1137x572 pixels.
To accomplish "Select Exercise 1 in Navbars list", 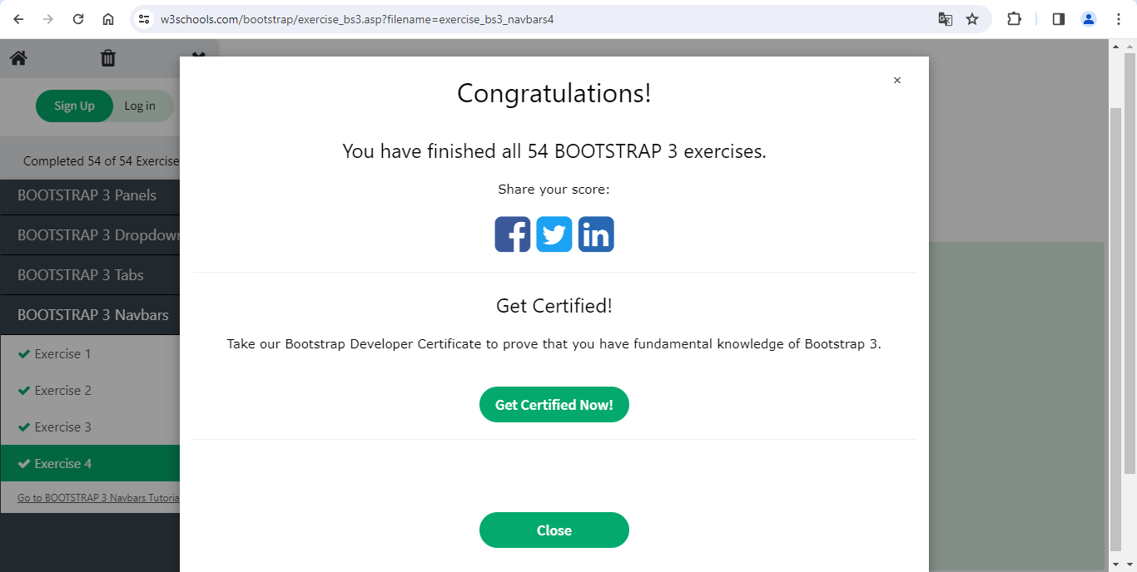I will click(62, 354).
